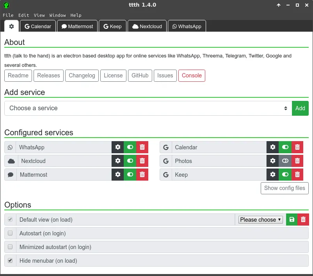Save the default view option

click(292, 220)
